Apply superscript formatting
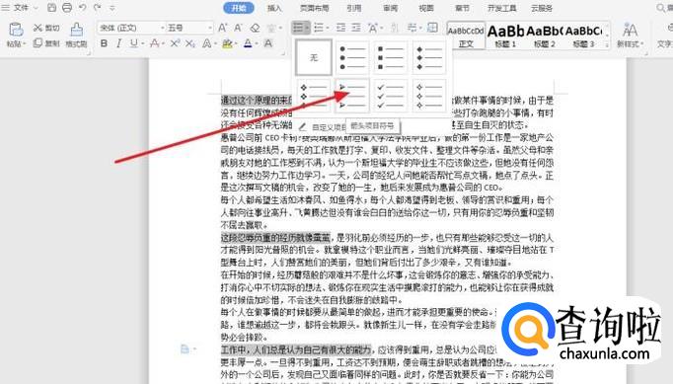This screenshot has height=384, width=673. coord(175,43)
